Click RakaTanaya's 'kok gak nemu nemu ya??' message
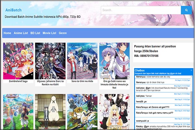 pyautogui.click(x=163, y=113)
